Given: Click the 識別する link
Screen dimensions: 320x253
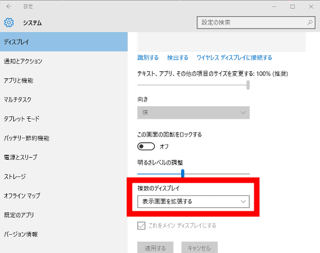Looking at the screenshot, I should [148, 58].
